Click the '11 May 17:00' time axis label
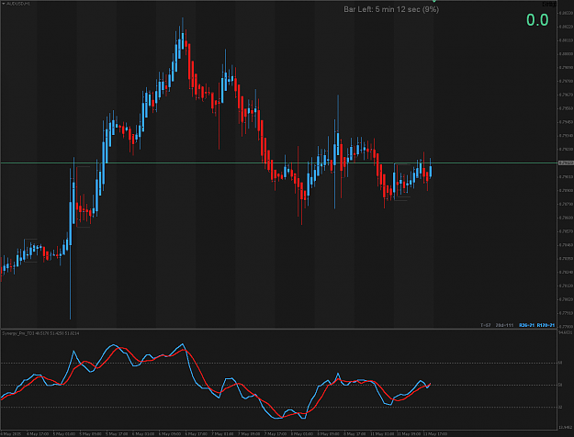This screenshot has width=574, height=437. point(435,434)
